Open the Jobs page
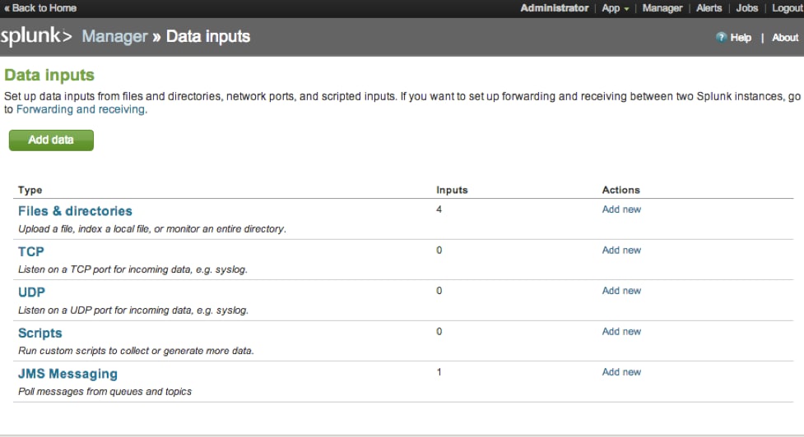 coord(746,8)
